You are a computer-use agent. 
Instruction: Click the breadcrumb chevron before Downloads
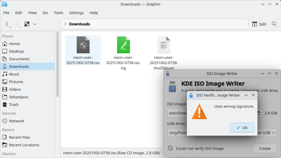coord(65,24)
